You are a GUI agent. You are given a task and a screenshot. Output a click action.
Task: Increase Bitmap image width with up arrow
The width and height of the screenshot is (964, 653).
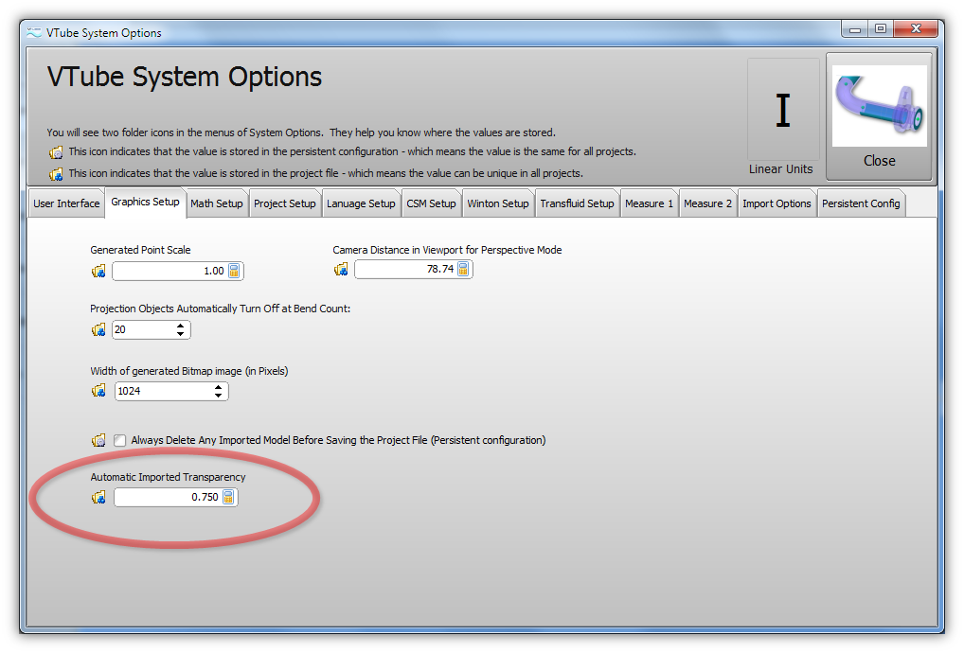(x=218, y=386)
